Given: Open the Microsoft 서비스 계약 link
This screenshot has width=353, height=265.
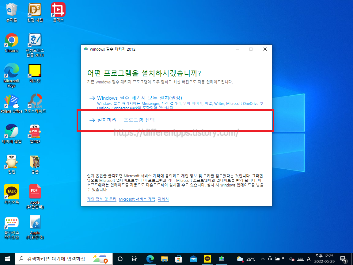Looking at the screenshot, I should pos(137,199).
